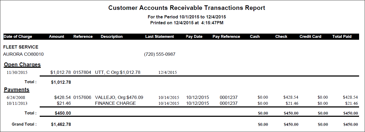Screen dimensions: 365x132
Task: Click the 6/24/2008 payment charge date
Action: (16, 98)
